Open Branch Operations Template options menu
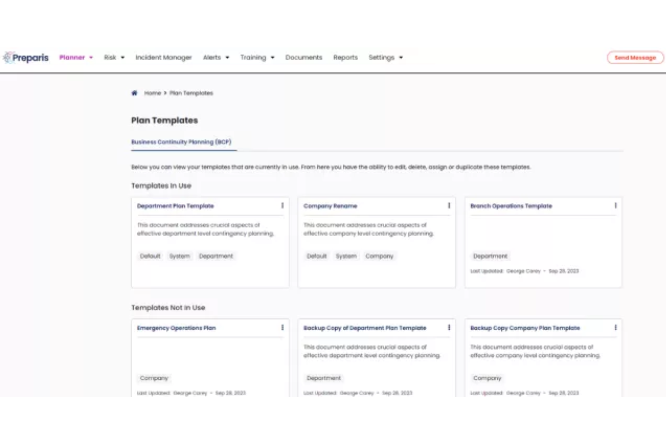The width and height of the screenshot is (666, 444). pos(616,206)
